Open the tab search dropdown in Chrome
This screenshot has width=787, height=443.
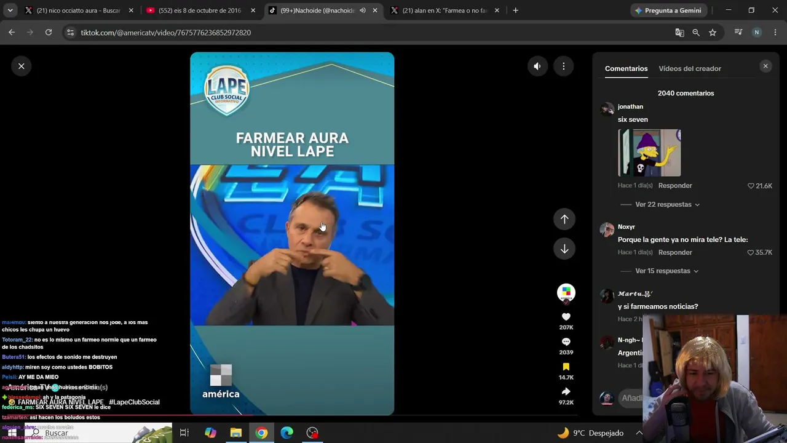click(x=10, y=10)
